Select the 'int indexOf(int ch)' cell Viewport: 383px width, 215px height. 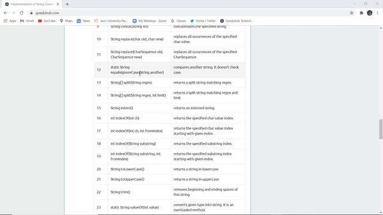(x=139, y=118)
